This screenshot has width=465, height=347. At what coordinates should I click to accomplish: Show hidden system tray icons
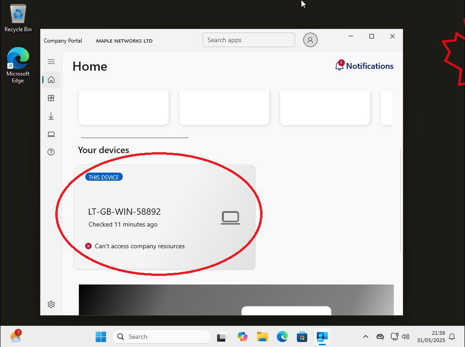pyautogui.click(x=365, y=337)
